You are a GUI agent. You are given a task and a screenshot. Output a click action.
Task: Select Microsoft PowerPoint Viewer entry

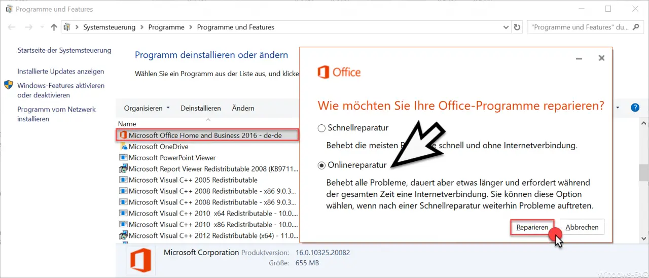(172, 158)
